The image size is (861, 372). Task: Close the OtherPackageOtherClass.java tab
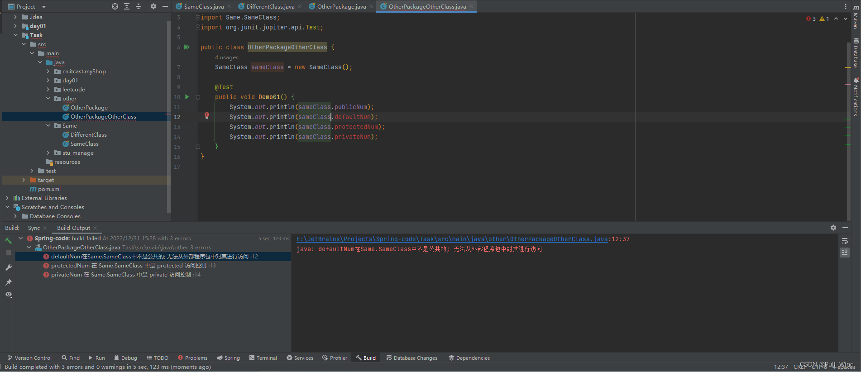coord(471,6)
